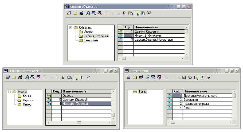
Task: Open description question icon in Список объектов
Action: point(143,13)
